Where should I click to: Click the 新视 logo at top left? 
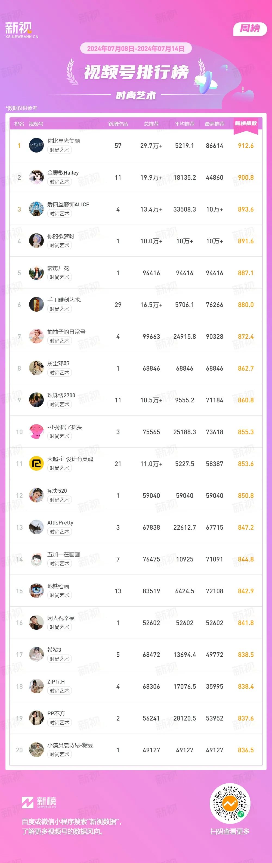click(x=21, y=30)
